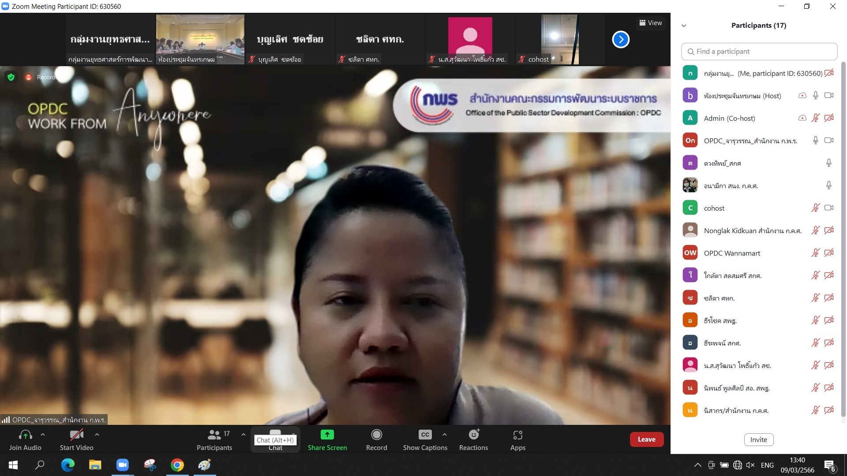Toggle the Participants panel in the toolbar

pos(214,439)
